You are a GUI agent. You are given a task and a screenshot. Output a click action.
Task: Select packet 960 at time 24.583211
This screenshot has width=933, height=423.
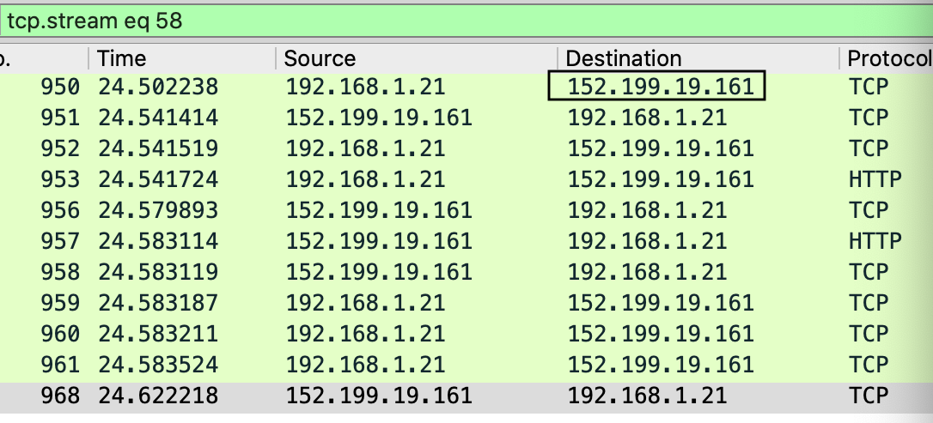[466, 334]
